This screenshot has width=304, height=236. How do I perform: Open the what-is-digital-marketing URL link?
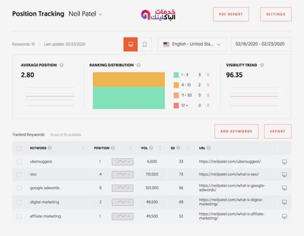tap(231, 202)
